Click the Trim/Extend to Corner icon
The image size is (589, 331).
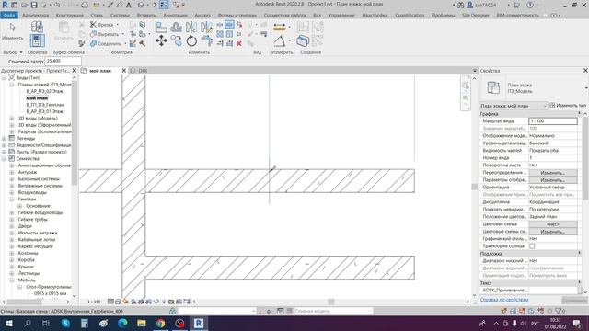tap(206, 40)
